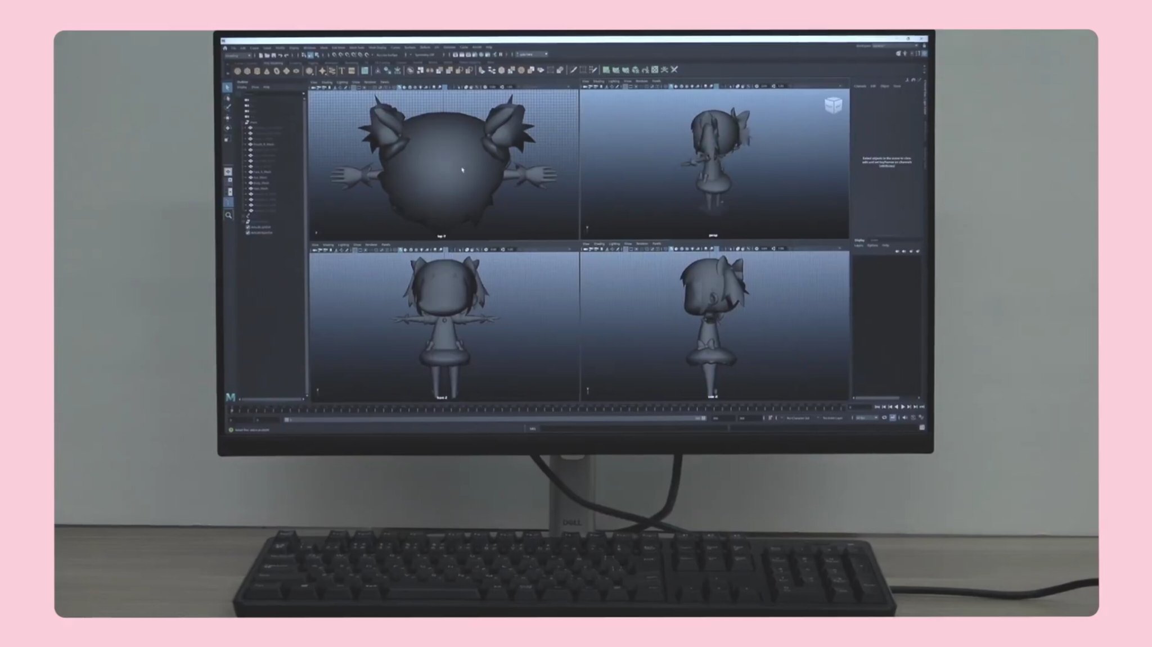Create a polygon cylinder from shelf

[257, 71]
